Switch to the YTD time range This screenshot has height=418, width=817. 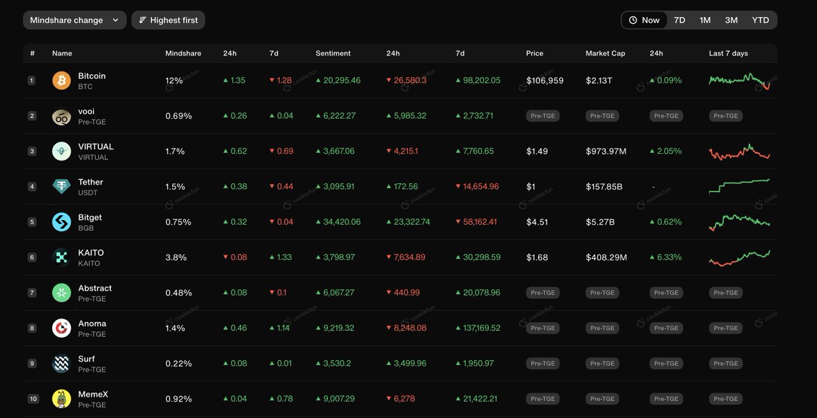click(760, 20)
